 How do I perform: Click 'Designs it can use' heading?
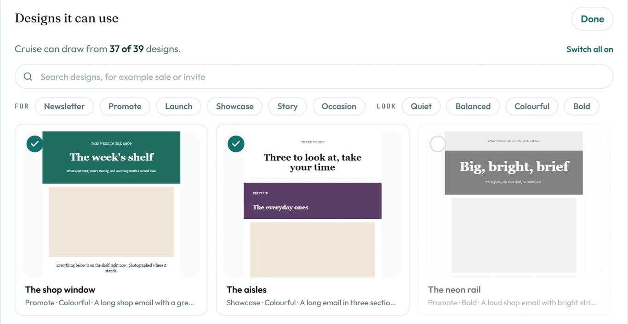(x=67, y=18)
